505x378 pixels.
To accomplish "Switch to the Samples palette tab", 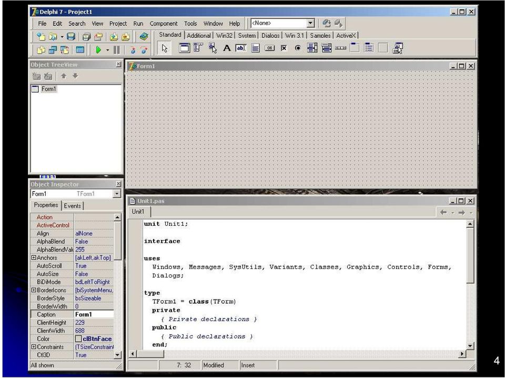I will coord(320,35).
